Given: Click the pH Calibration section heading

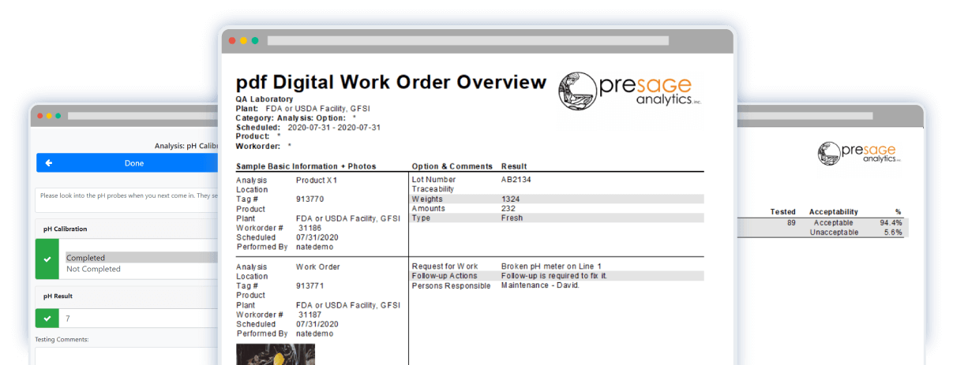Looking at the screenshot, I should tap(66, 229).
